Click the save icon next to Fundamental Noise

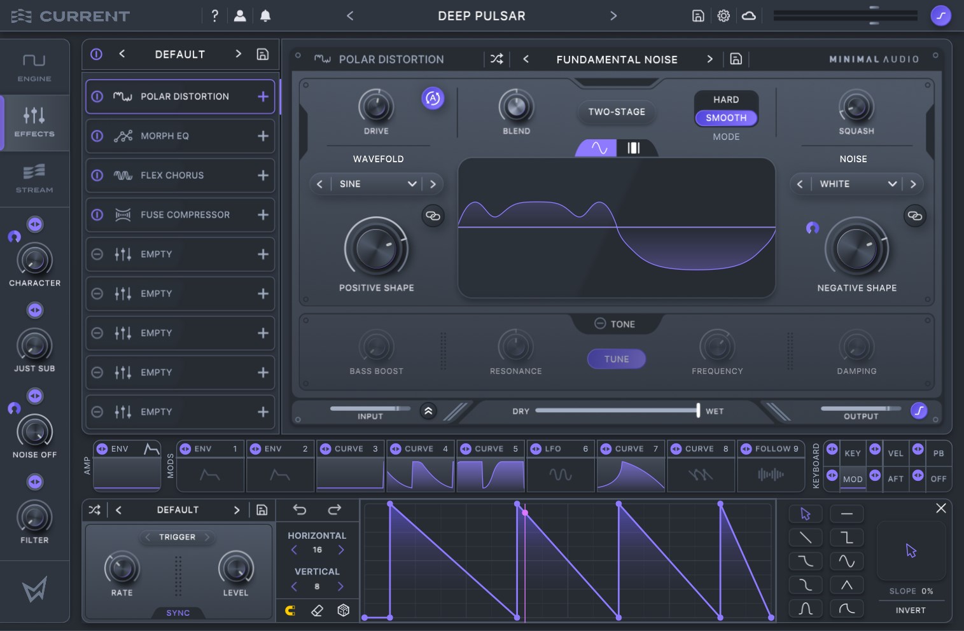736,59
